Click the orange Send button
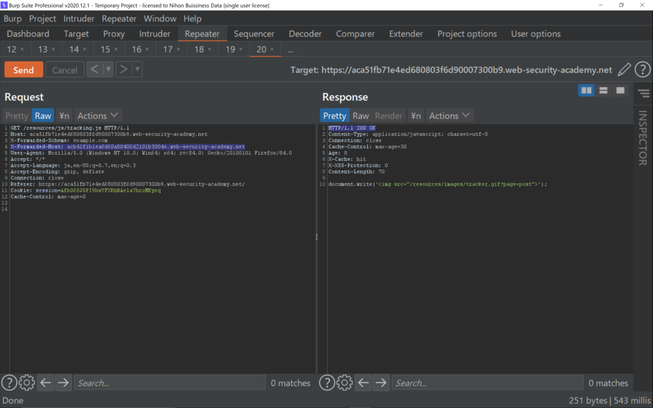This screenshot has height=408, width=653. point(23,70)
